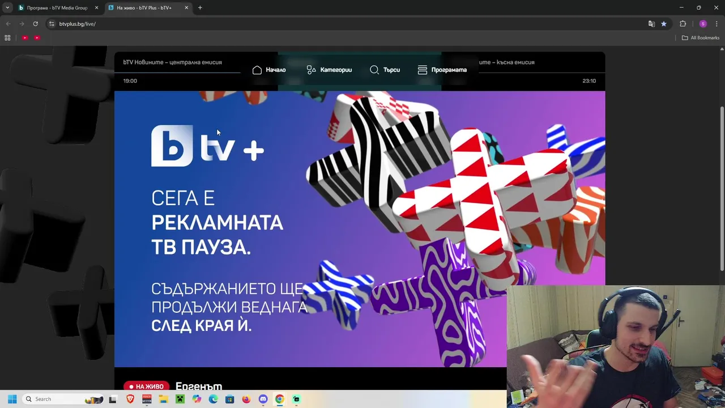
Task: Open the first YouTube bookmark
Action: pos(25,38)
